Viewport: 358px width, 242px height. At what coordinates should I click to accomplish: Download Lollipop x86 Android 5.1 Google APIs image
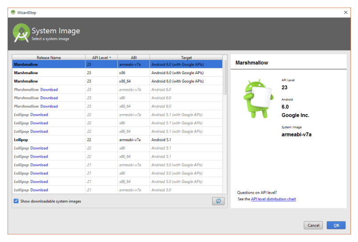pos(39,123)
